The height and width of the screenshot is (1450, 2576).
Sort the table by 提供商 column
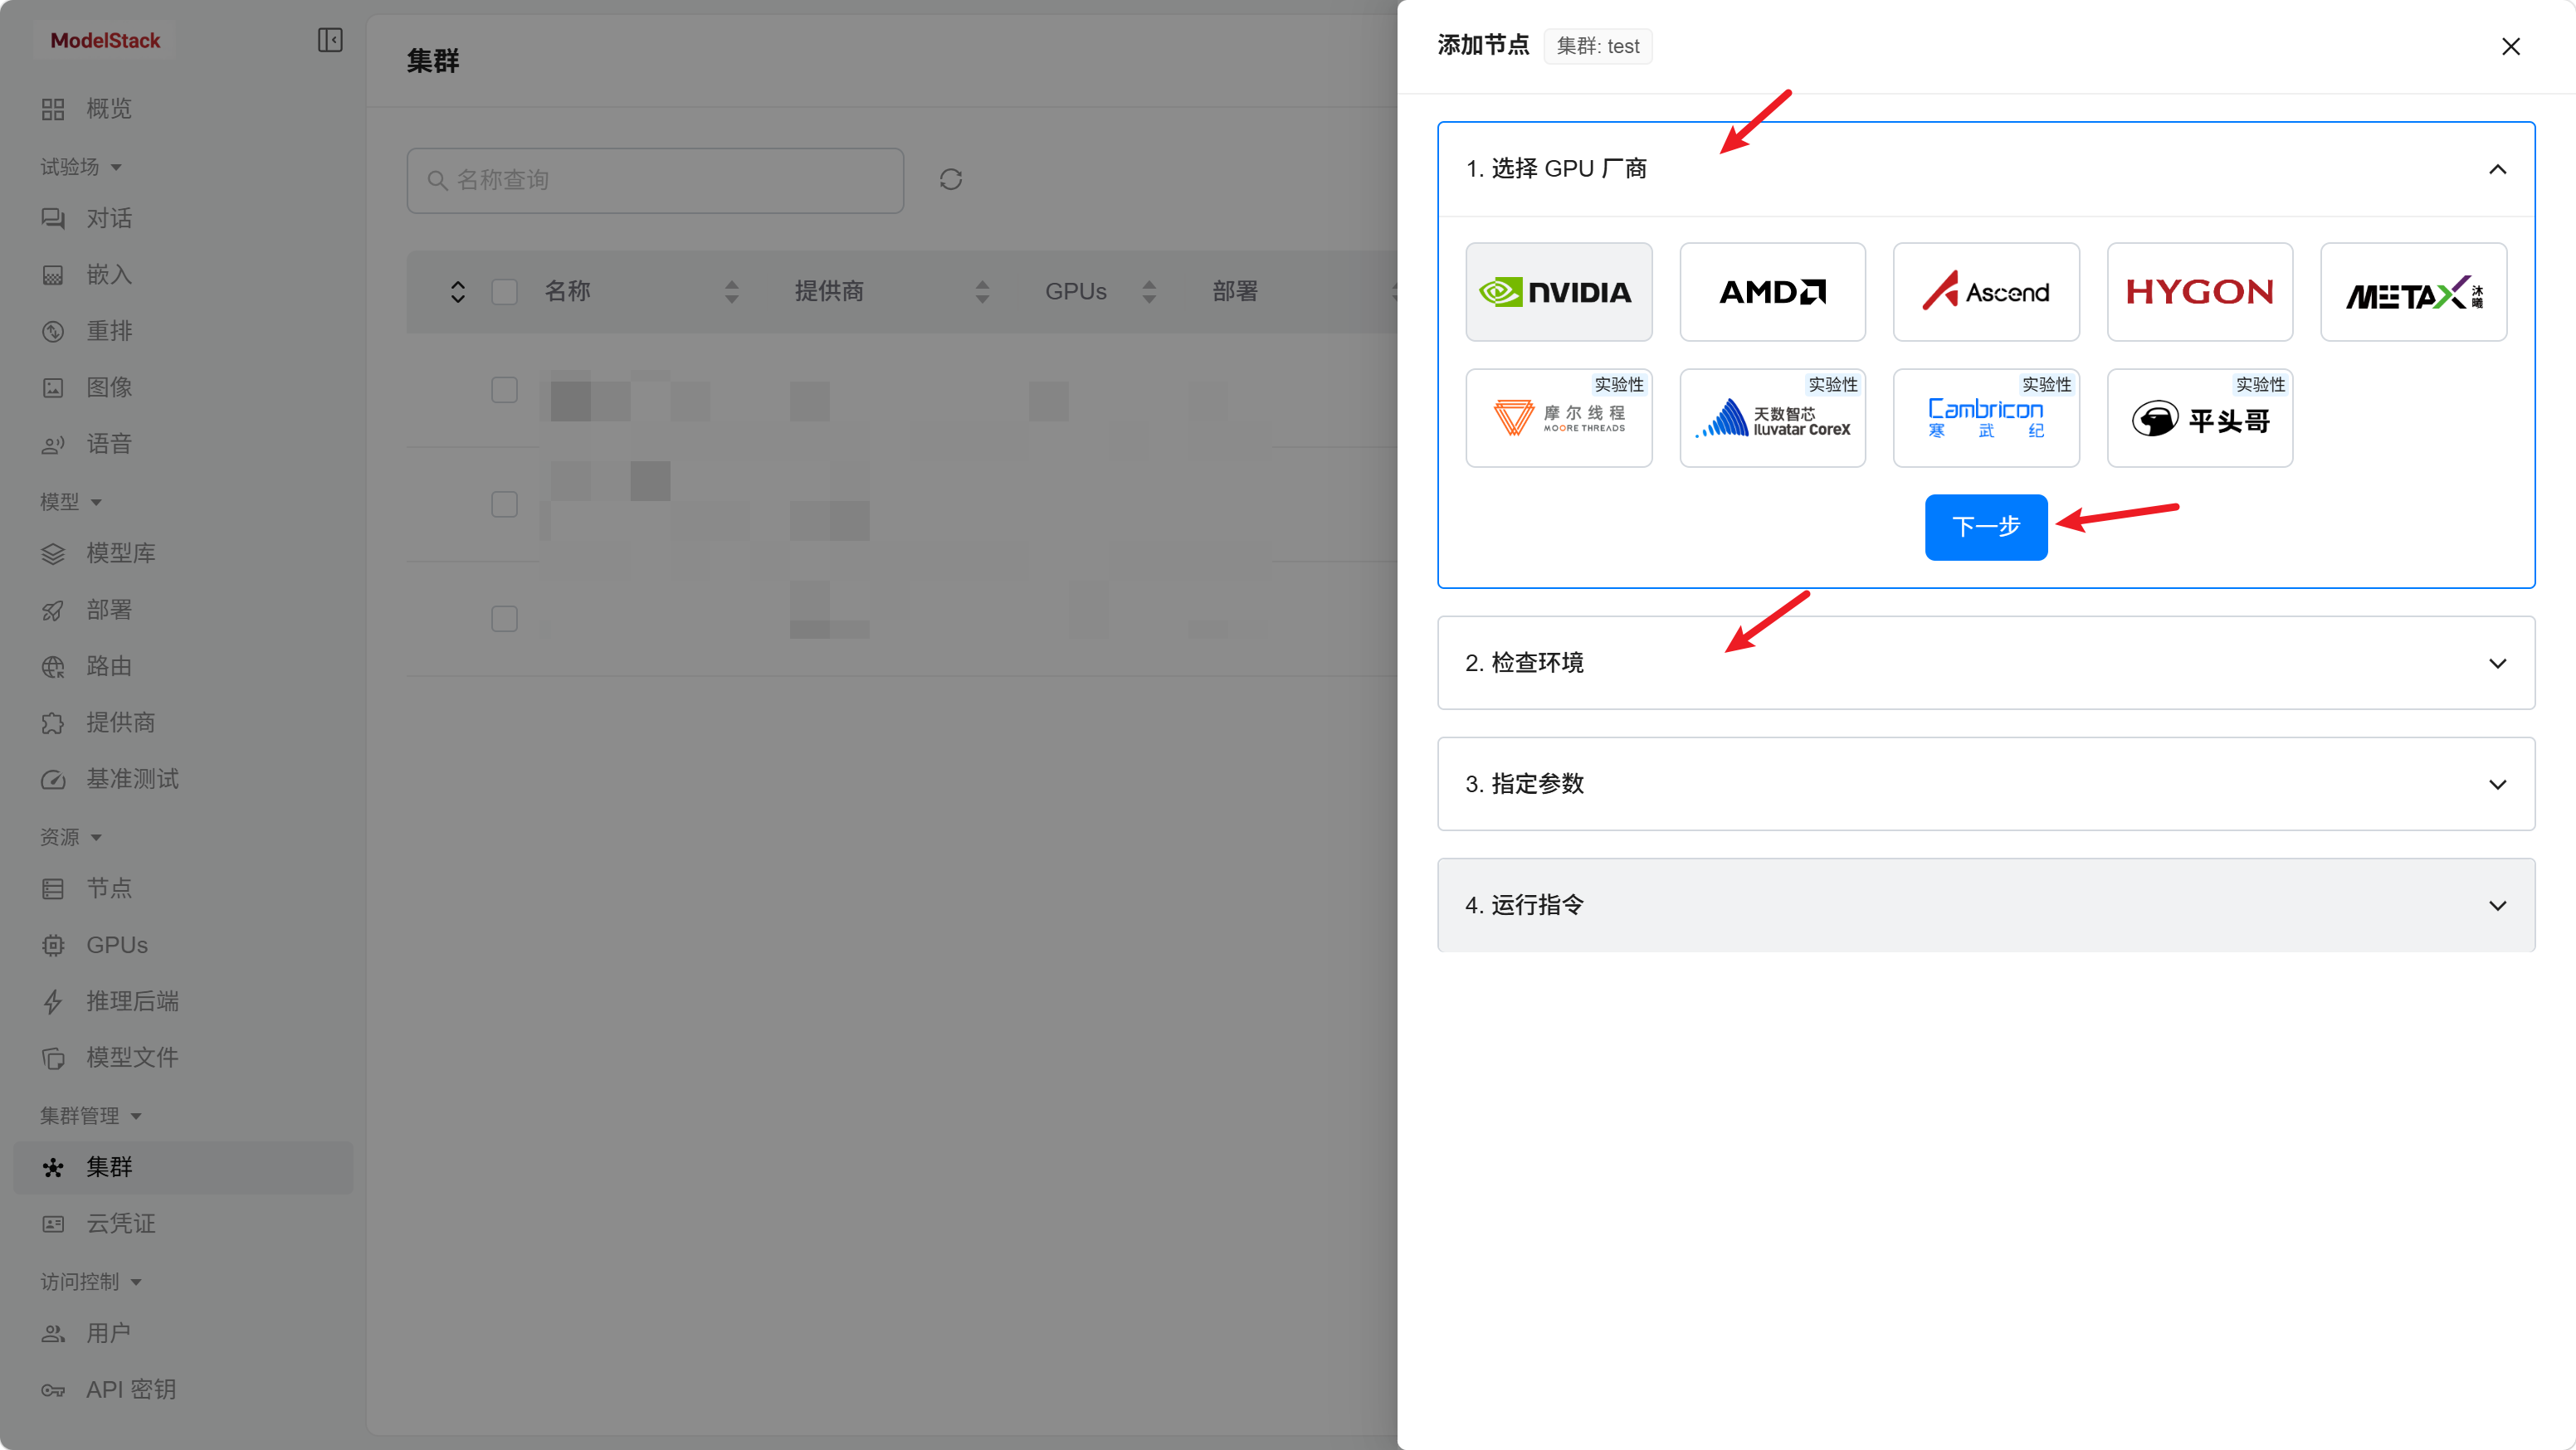click(982, 292)
